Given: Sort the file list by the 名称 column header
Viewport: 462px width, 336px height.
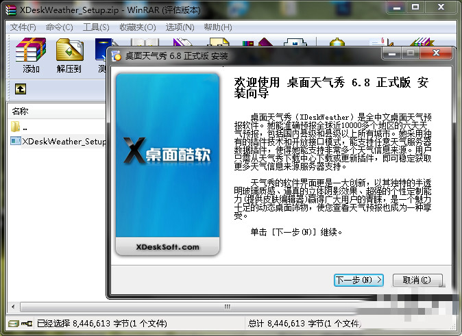Looking at the screenshot, I should 56,112.
